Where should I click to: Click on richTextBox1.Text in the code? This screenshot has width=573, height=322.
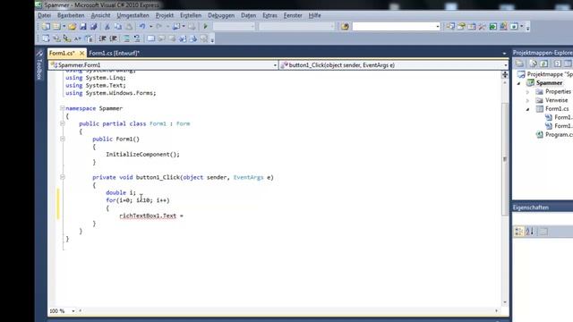(148, 216)
